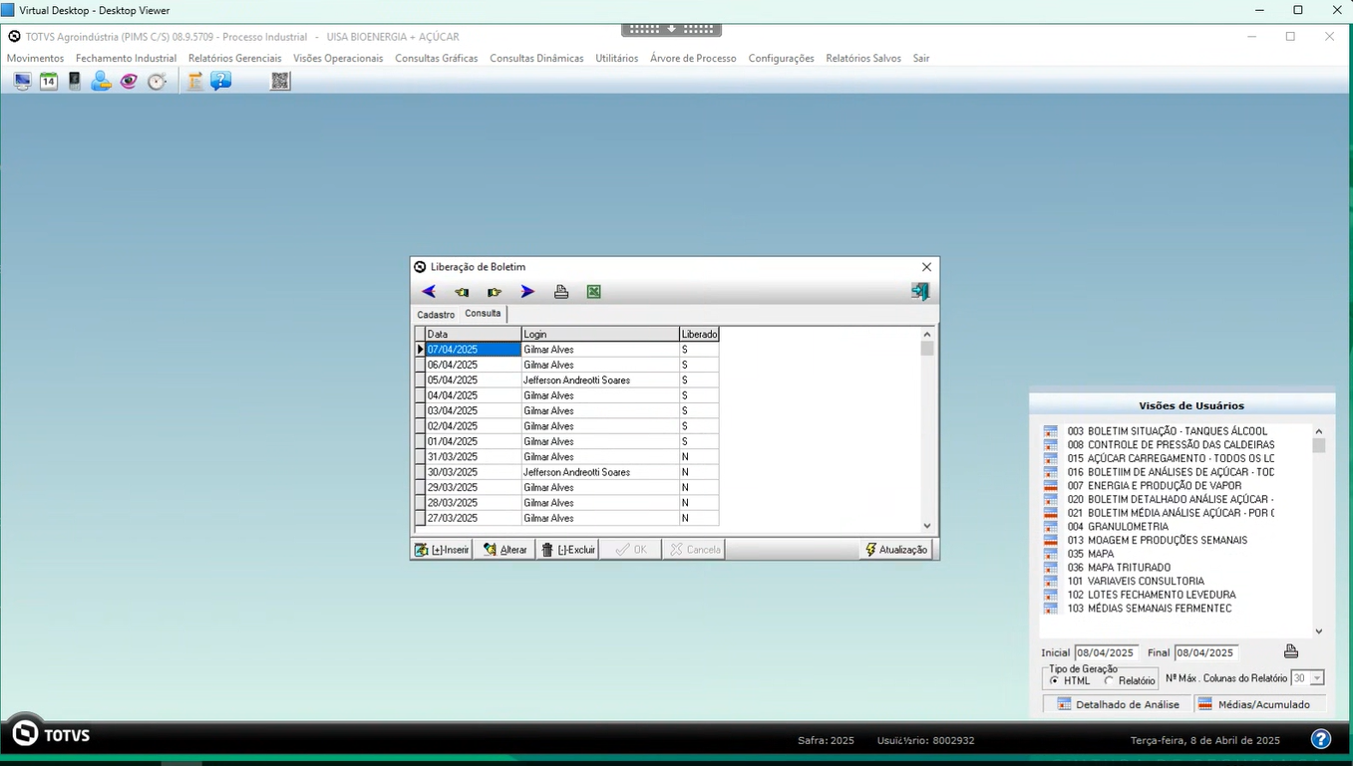This screenshot has height=766, width=1353.
Task: Click the Inicial date field
Action: pyautogui.click(x=1105, y=653)
